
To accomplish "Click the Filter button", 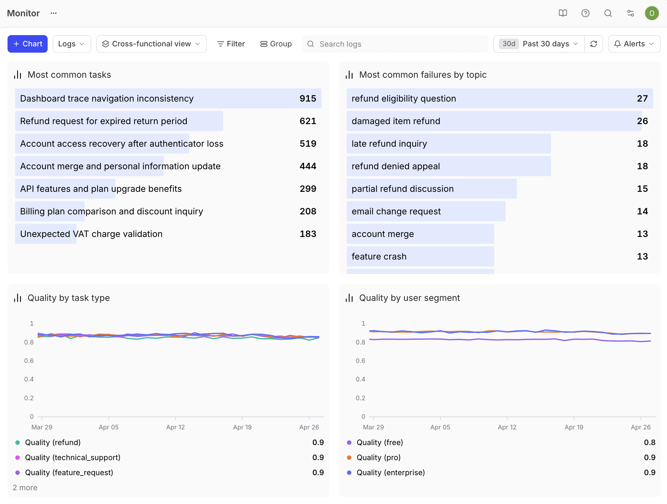I will click(231, 44).
